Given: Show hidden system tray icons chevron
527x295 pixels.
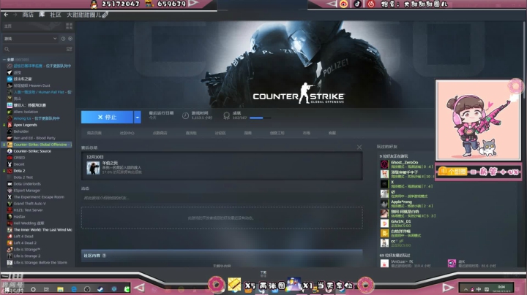Looking at the screenshot, I should tap(466, 289).
